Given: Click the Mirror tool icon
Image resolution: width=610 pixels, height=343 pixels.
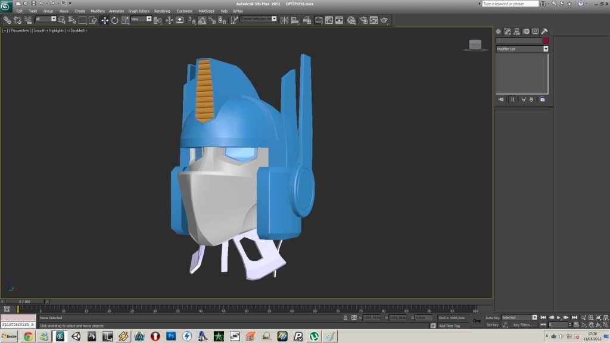Looking at the screenshot, I should pyautogui.click(x=284, y=20).
